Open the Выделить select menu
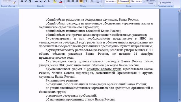The height and width of the screenshot is (102, 181). coord(166,3)
